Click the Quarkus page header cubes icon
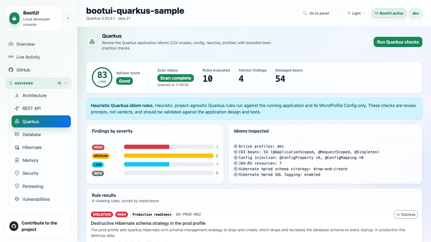Image resolution: width=431 pixels, height=242 pixels. tap(92, 42)
